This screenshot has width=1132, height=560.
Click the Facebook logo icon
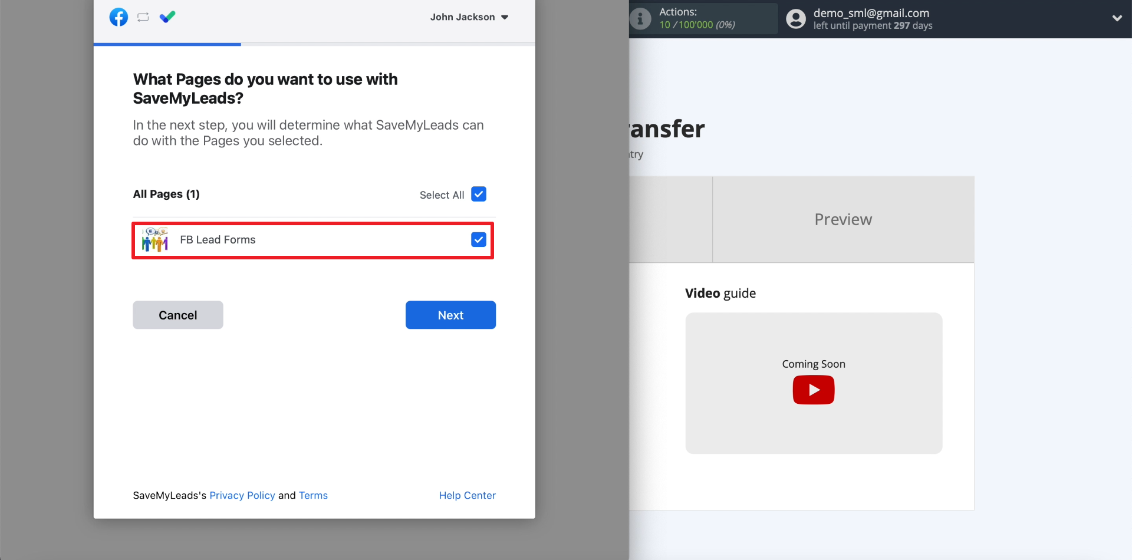[x=119, y=17]
